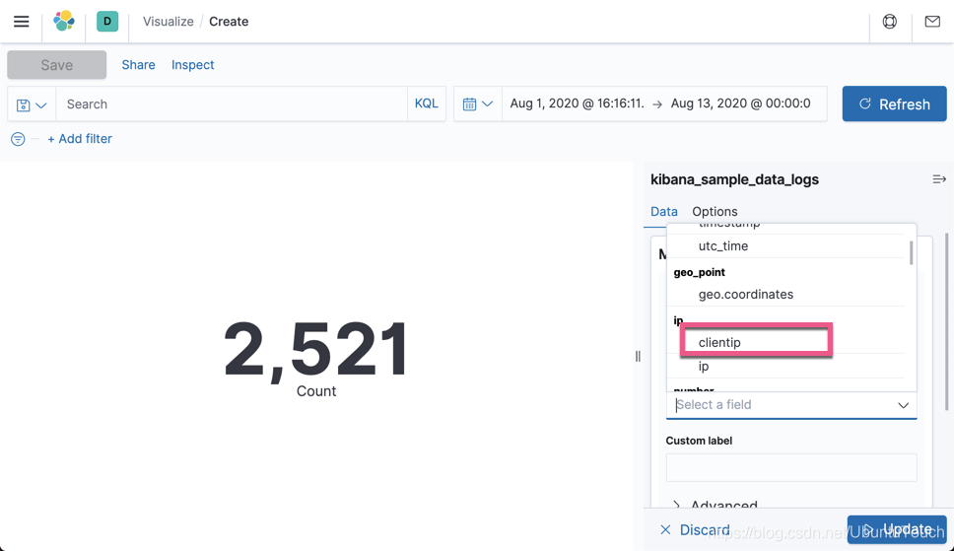The image size is (954, 551).
Task: Expand the Advanced section
Action: [x=715, y=505]
